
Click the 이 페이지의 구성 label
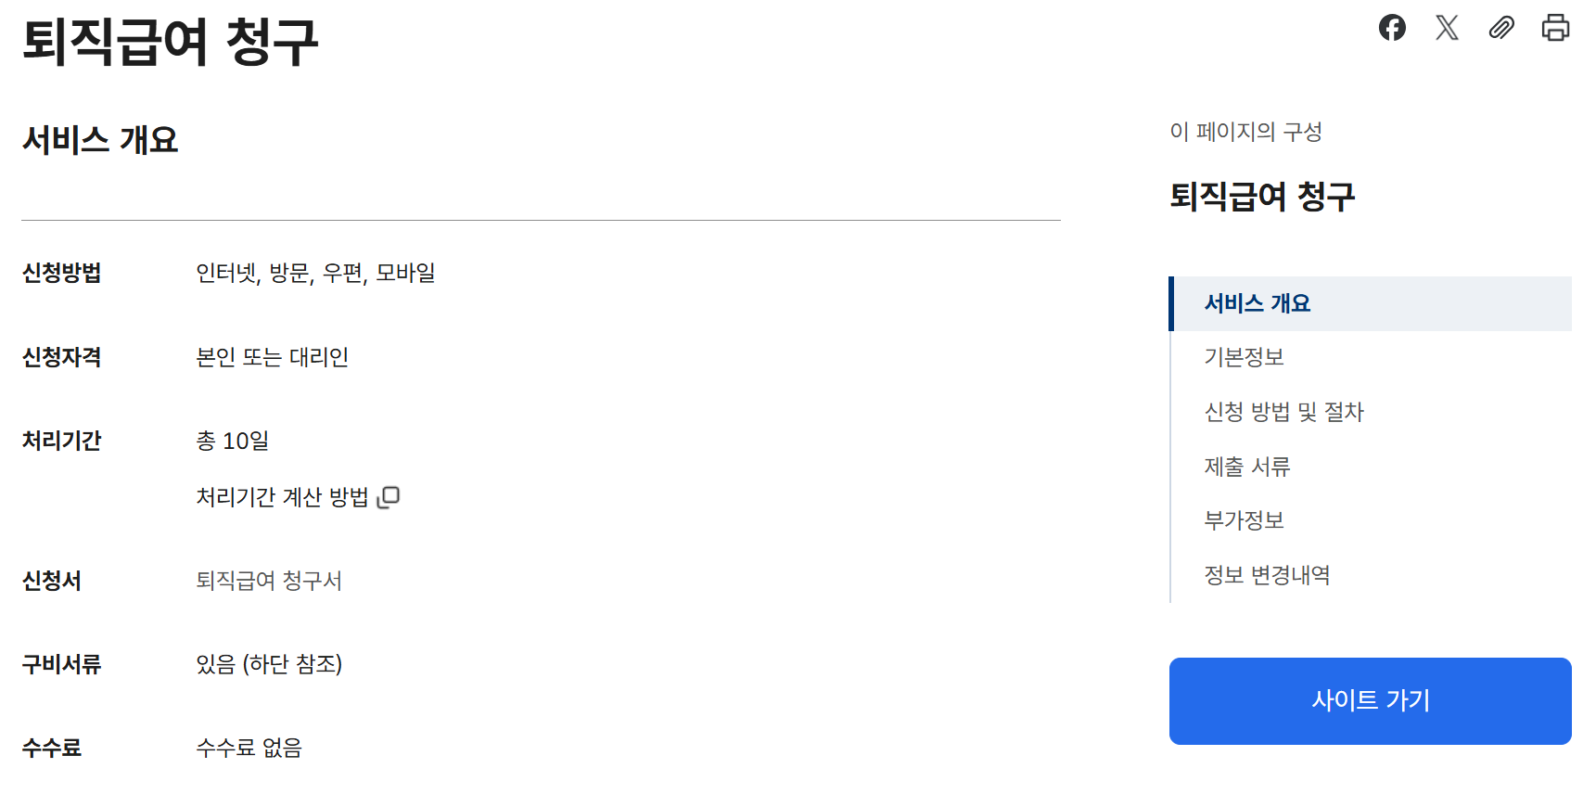(x=1245, y=132)
